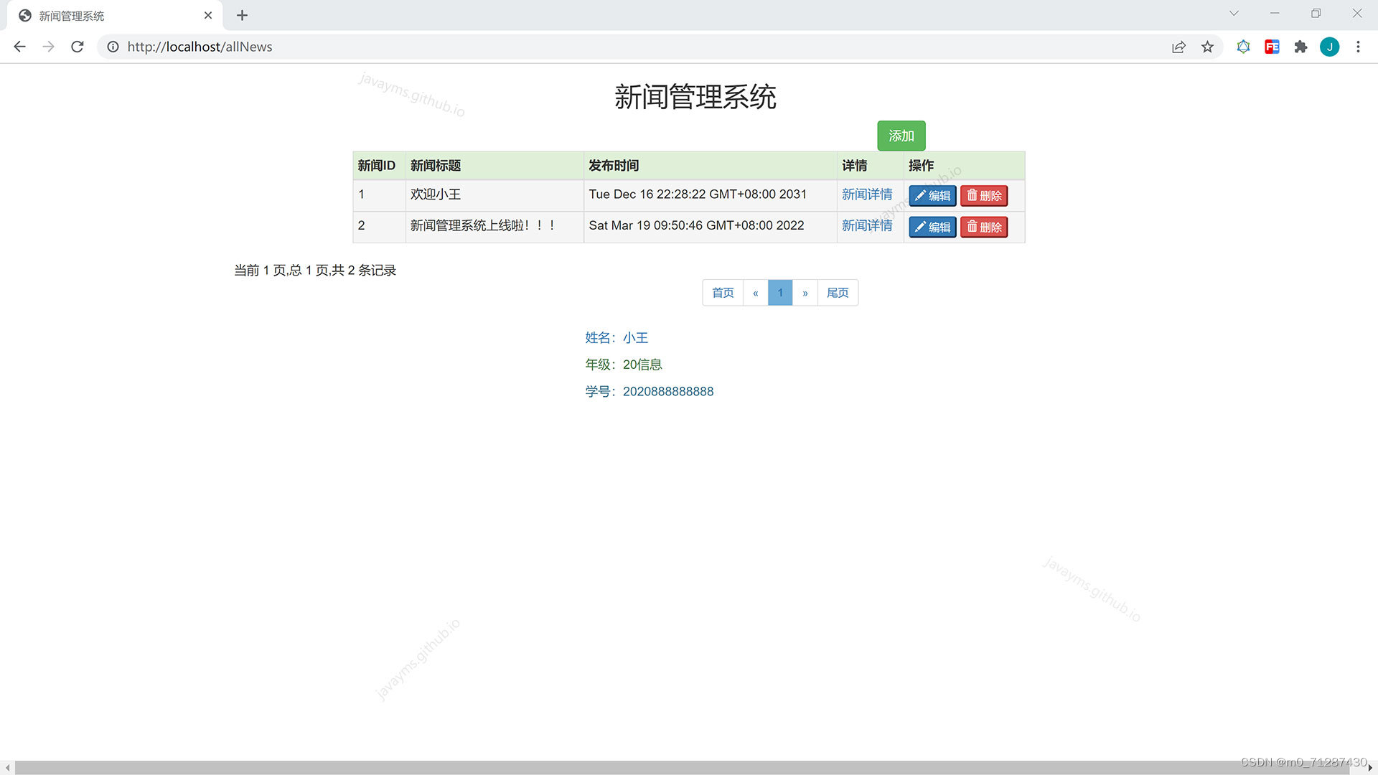Go to next page with » arrow
1378x775 pixels.
pyautogui.click(x=805, y=293)
